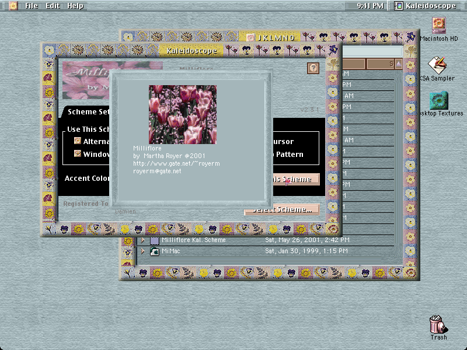
Task: Click the 'Milliflore' title in About dialog
Action: (147, 148)
